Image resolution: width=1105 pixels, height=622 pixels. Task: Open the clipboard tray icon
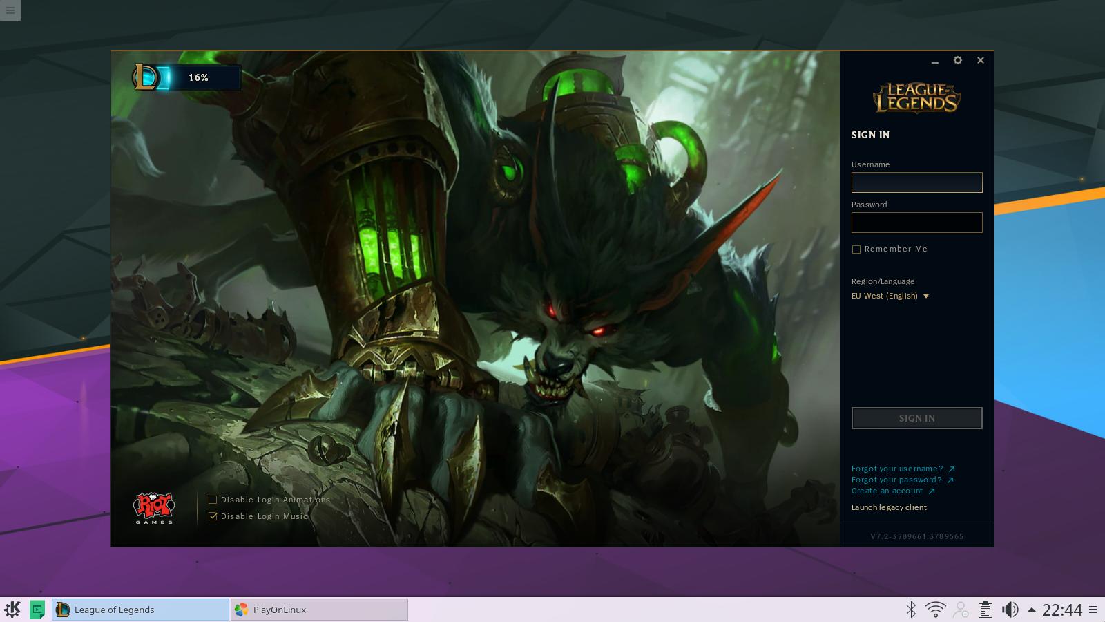pos(986,610)
